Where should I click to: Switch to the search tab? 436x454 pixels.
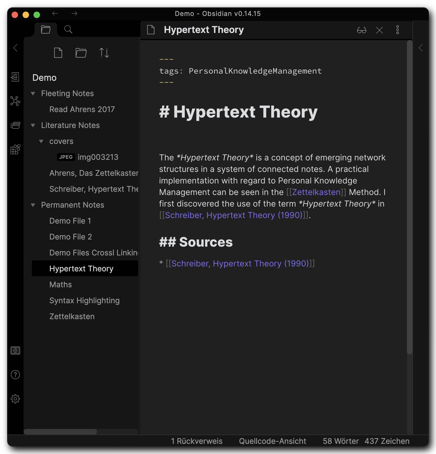[x=68, y=29]
